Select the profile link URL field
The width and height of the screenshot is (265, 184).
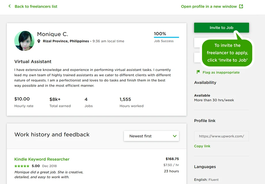[x=221, y=136]
